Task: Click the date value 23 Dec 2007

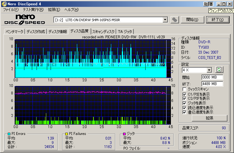Action: tap(208, 52)
